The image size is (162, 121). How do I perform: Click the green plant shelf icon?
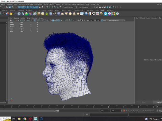[x=47, y=14]
